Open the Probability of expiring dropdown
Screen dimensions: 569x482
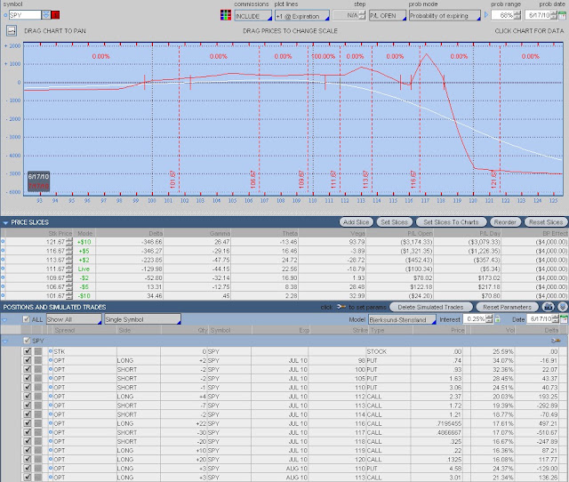pos(445,16)
